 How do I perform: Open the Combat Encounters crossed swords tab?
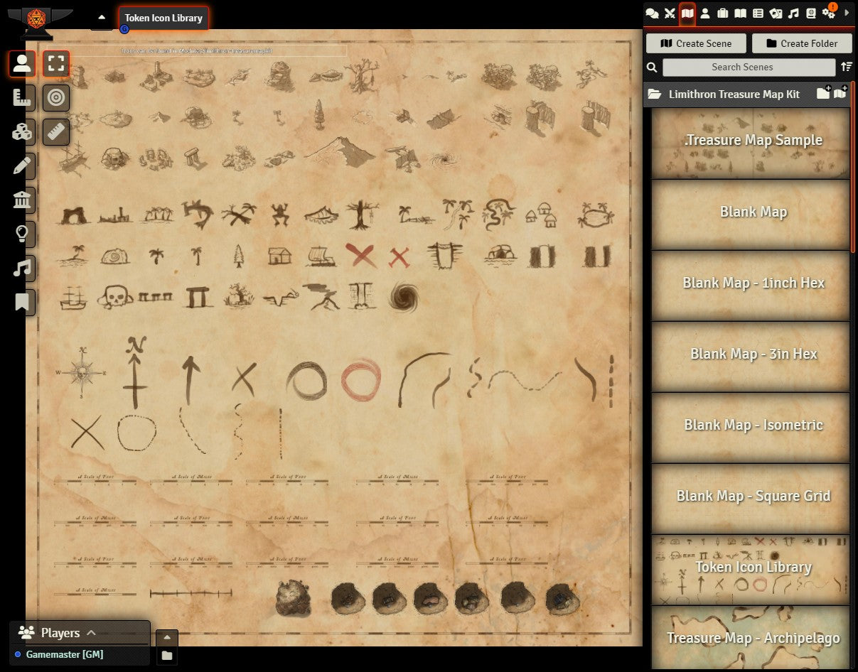coord(670,13)
